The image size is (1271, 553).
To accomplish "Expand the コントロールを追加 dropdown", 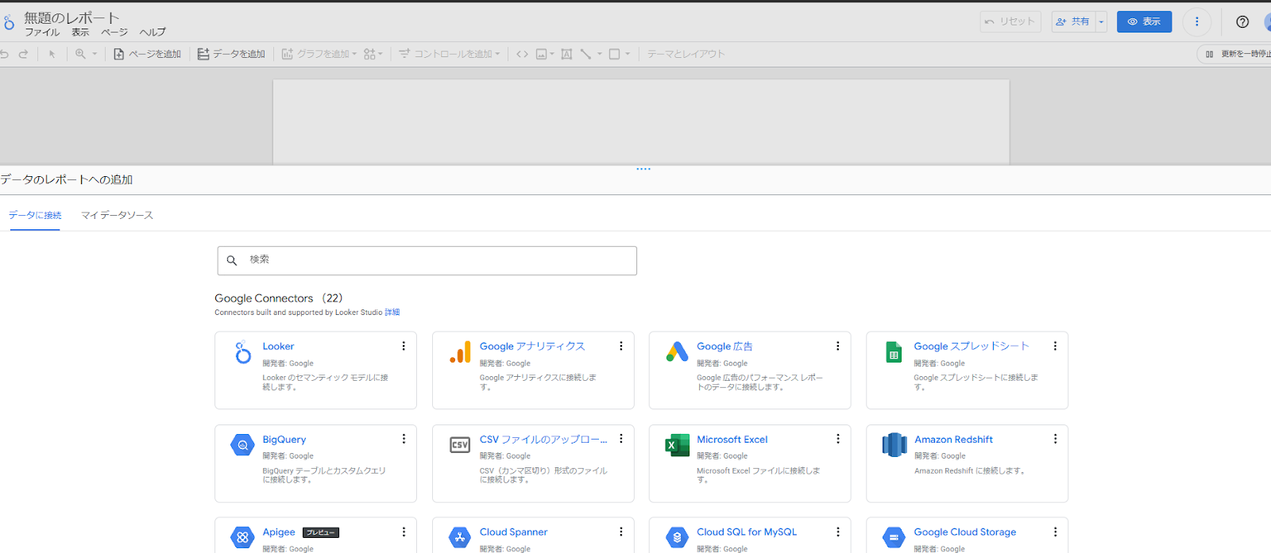I will pyautogui.click(x=497, y=54).
